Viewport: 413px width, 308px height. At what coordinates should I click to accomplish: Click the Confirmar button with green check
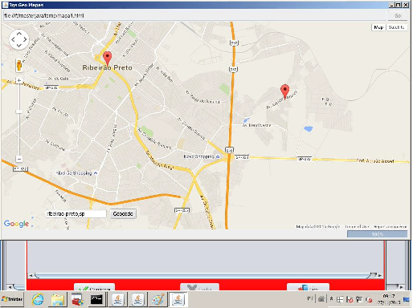(x=94, y=287)
